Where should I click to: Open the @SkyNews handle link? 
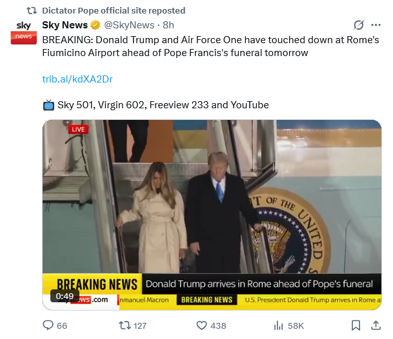pyautogui.click(x=129, y=25)
